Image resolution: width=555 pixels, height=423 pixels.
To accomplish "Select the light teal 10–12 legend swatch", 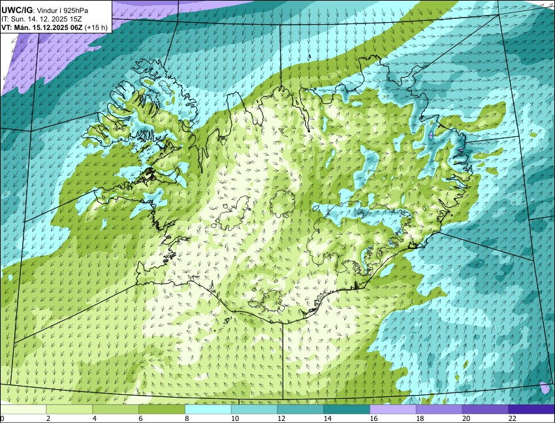I will (254, 409).
